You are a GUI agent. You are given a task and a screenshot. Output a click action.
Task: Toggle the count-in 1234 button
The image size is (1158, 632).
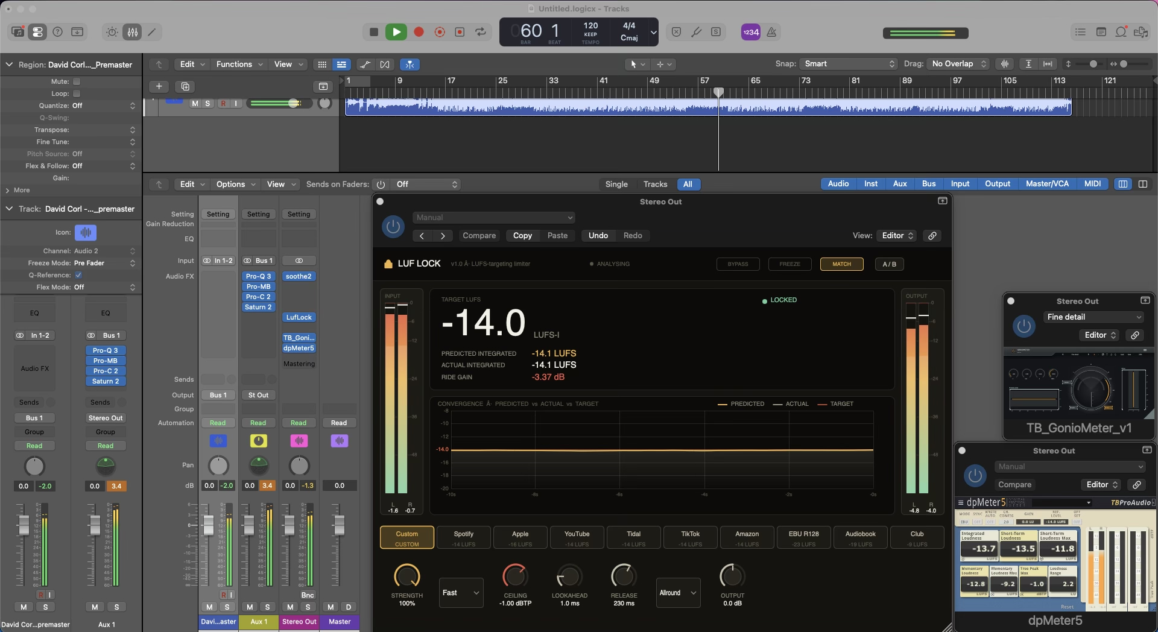750,32
